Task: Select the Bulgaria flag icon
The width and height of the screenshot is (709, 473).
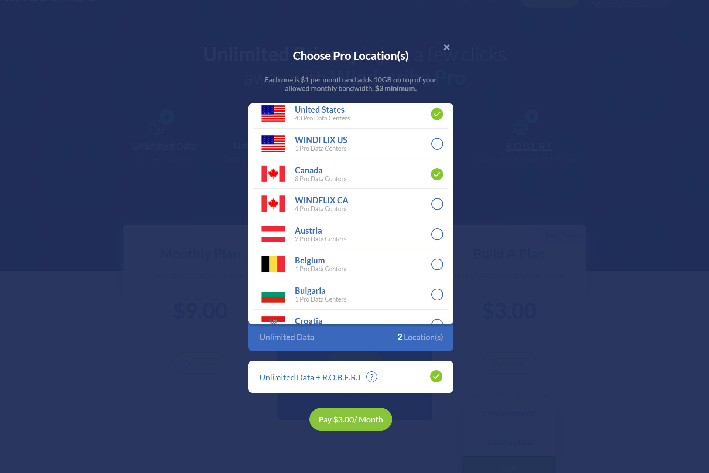Action: (273, 294)
